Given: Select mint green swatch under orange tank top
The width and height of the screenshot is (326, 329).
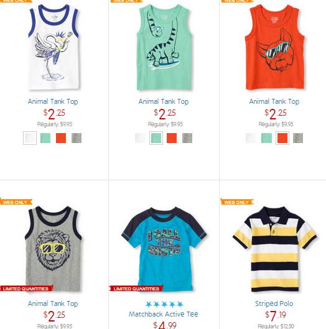Looking at the screenshot, I should (x=267, y=138).
